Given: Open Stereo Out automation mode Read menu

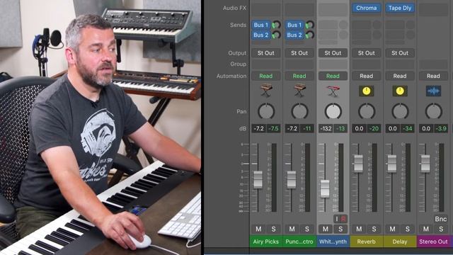Looking at the screenshot, I should (433, 76).
